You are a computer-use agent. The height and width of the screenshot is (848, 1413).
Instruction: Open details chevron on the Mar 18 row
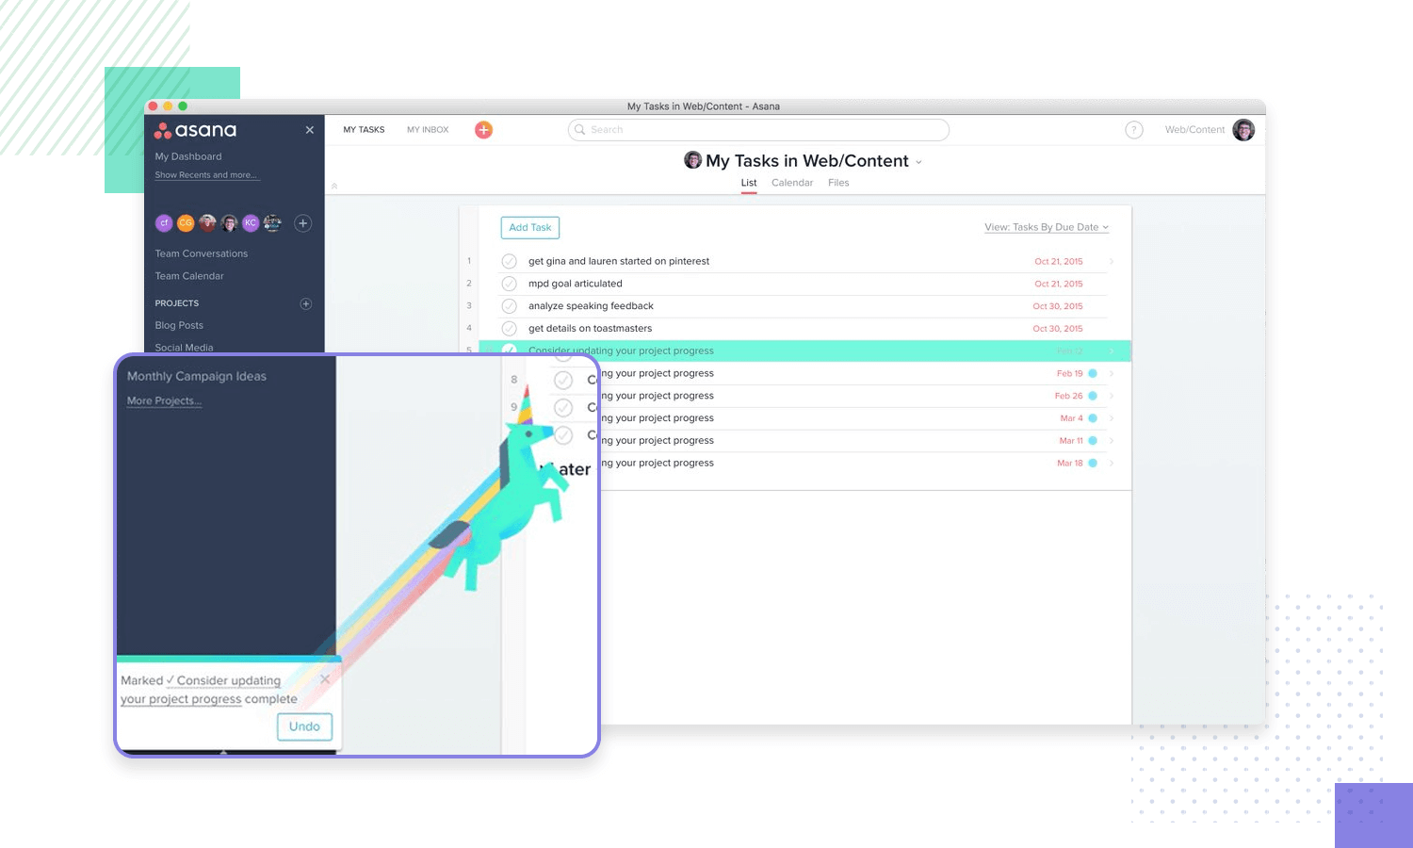[1112, 464]
